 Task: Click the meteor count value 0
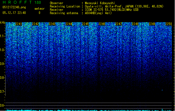click(x=40, y=13)
